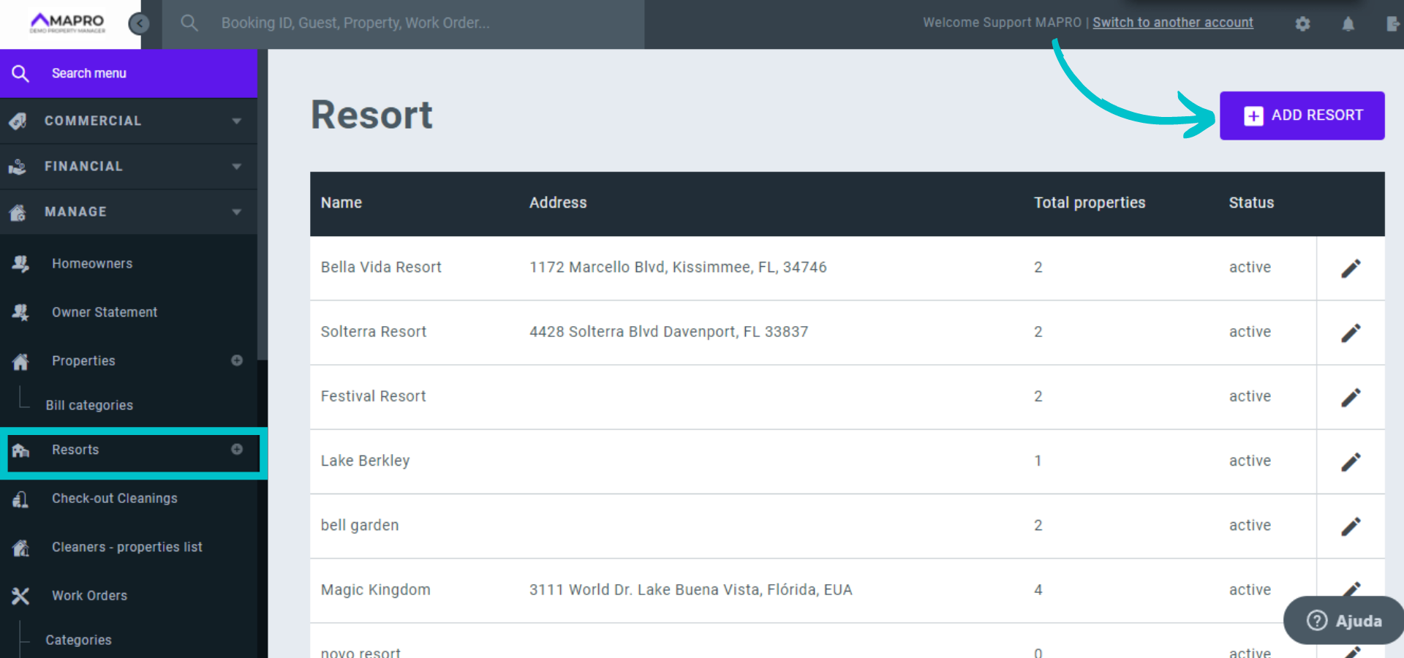
Task: Edit the Solterra Resort row
Action: point(1350,333)
